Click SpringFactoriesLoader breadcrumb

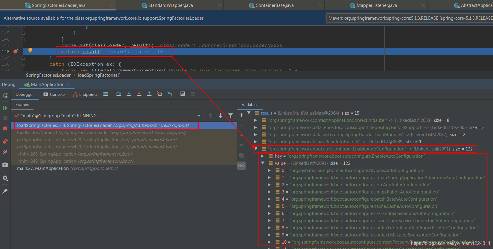coord(48,75)
